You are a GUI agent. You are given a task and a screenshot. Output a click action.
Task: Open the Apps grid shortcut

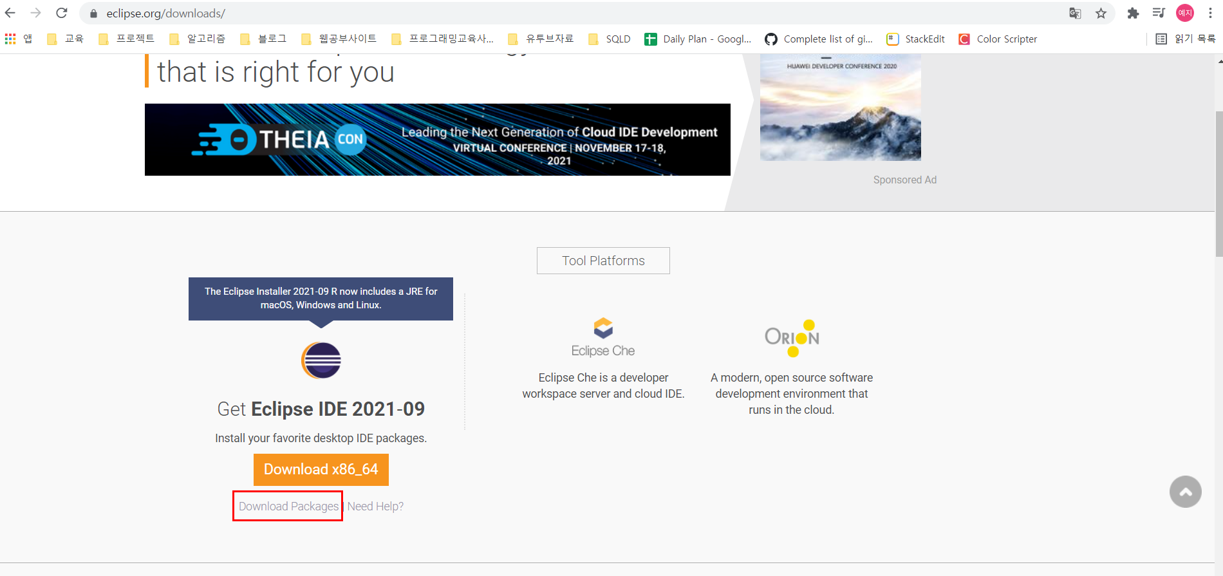18,39
